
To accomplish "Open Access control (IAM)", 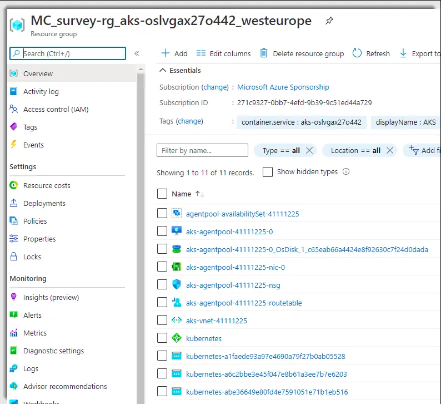I will [x=56, y=109].
